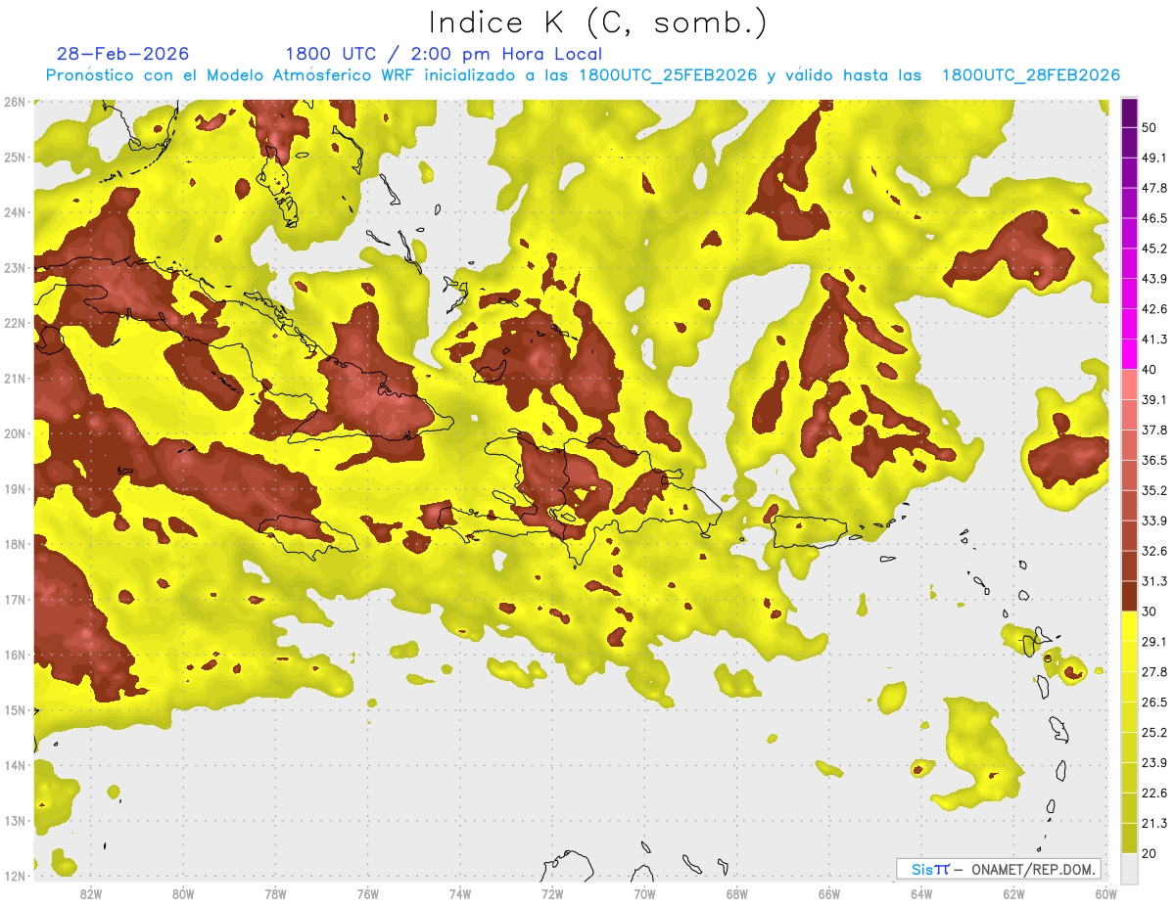
Task: Click the colorbar value "37.8"
Action: pyautogui.click(x=1154, y=430)
